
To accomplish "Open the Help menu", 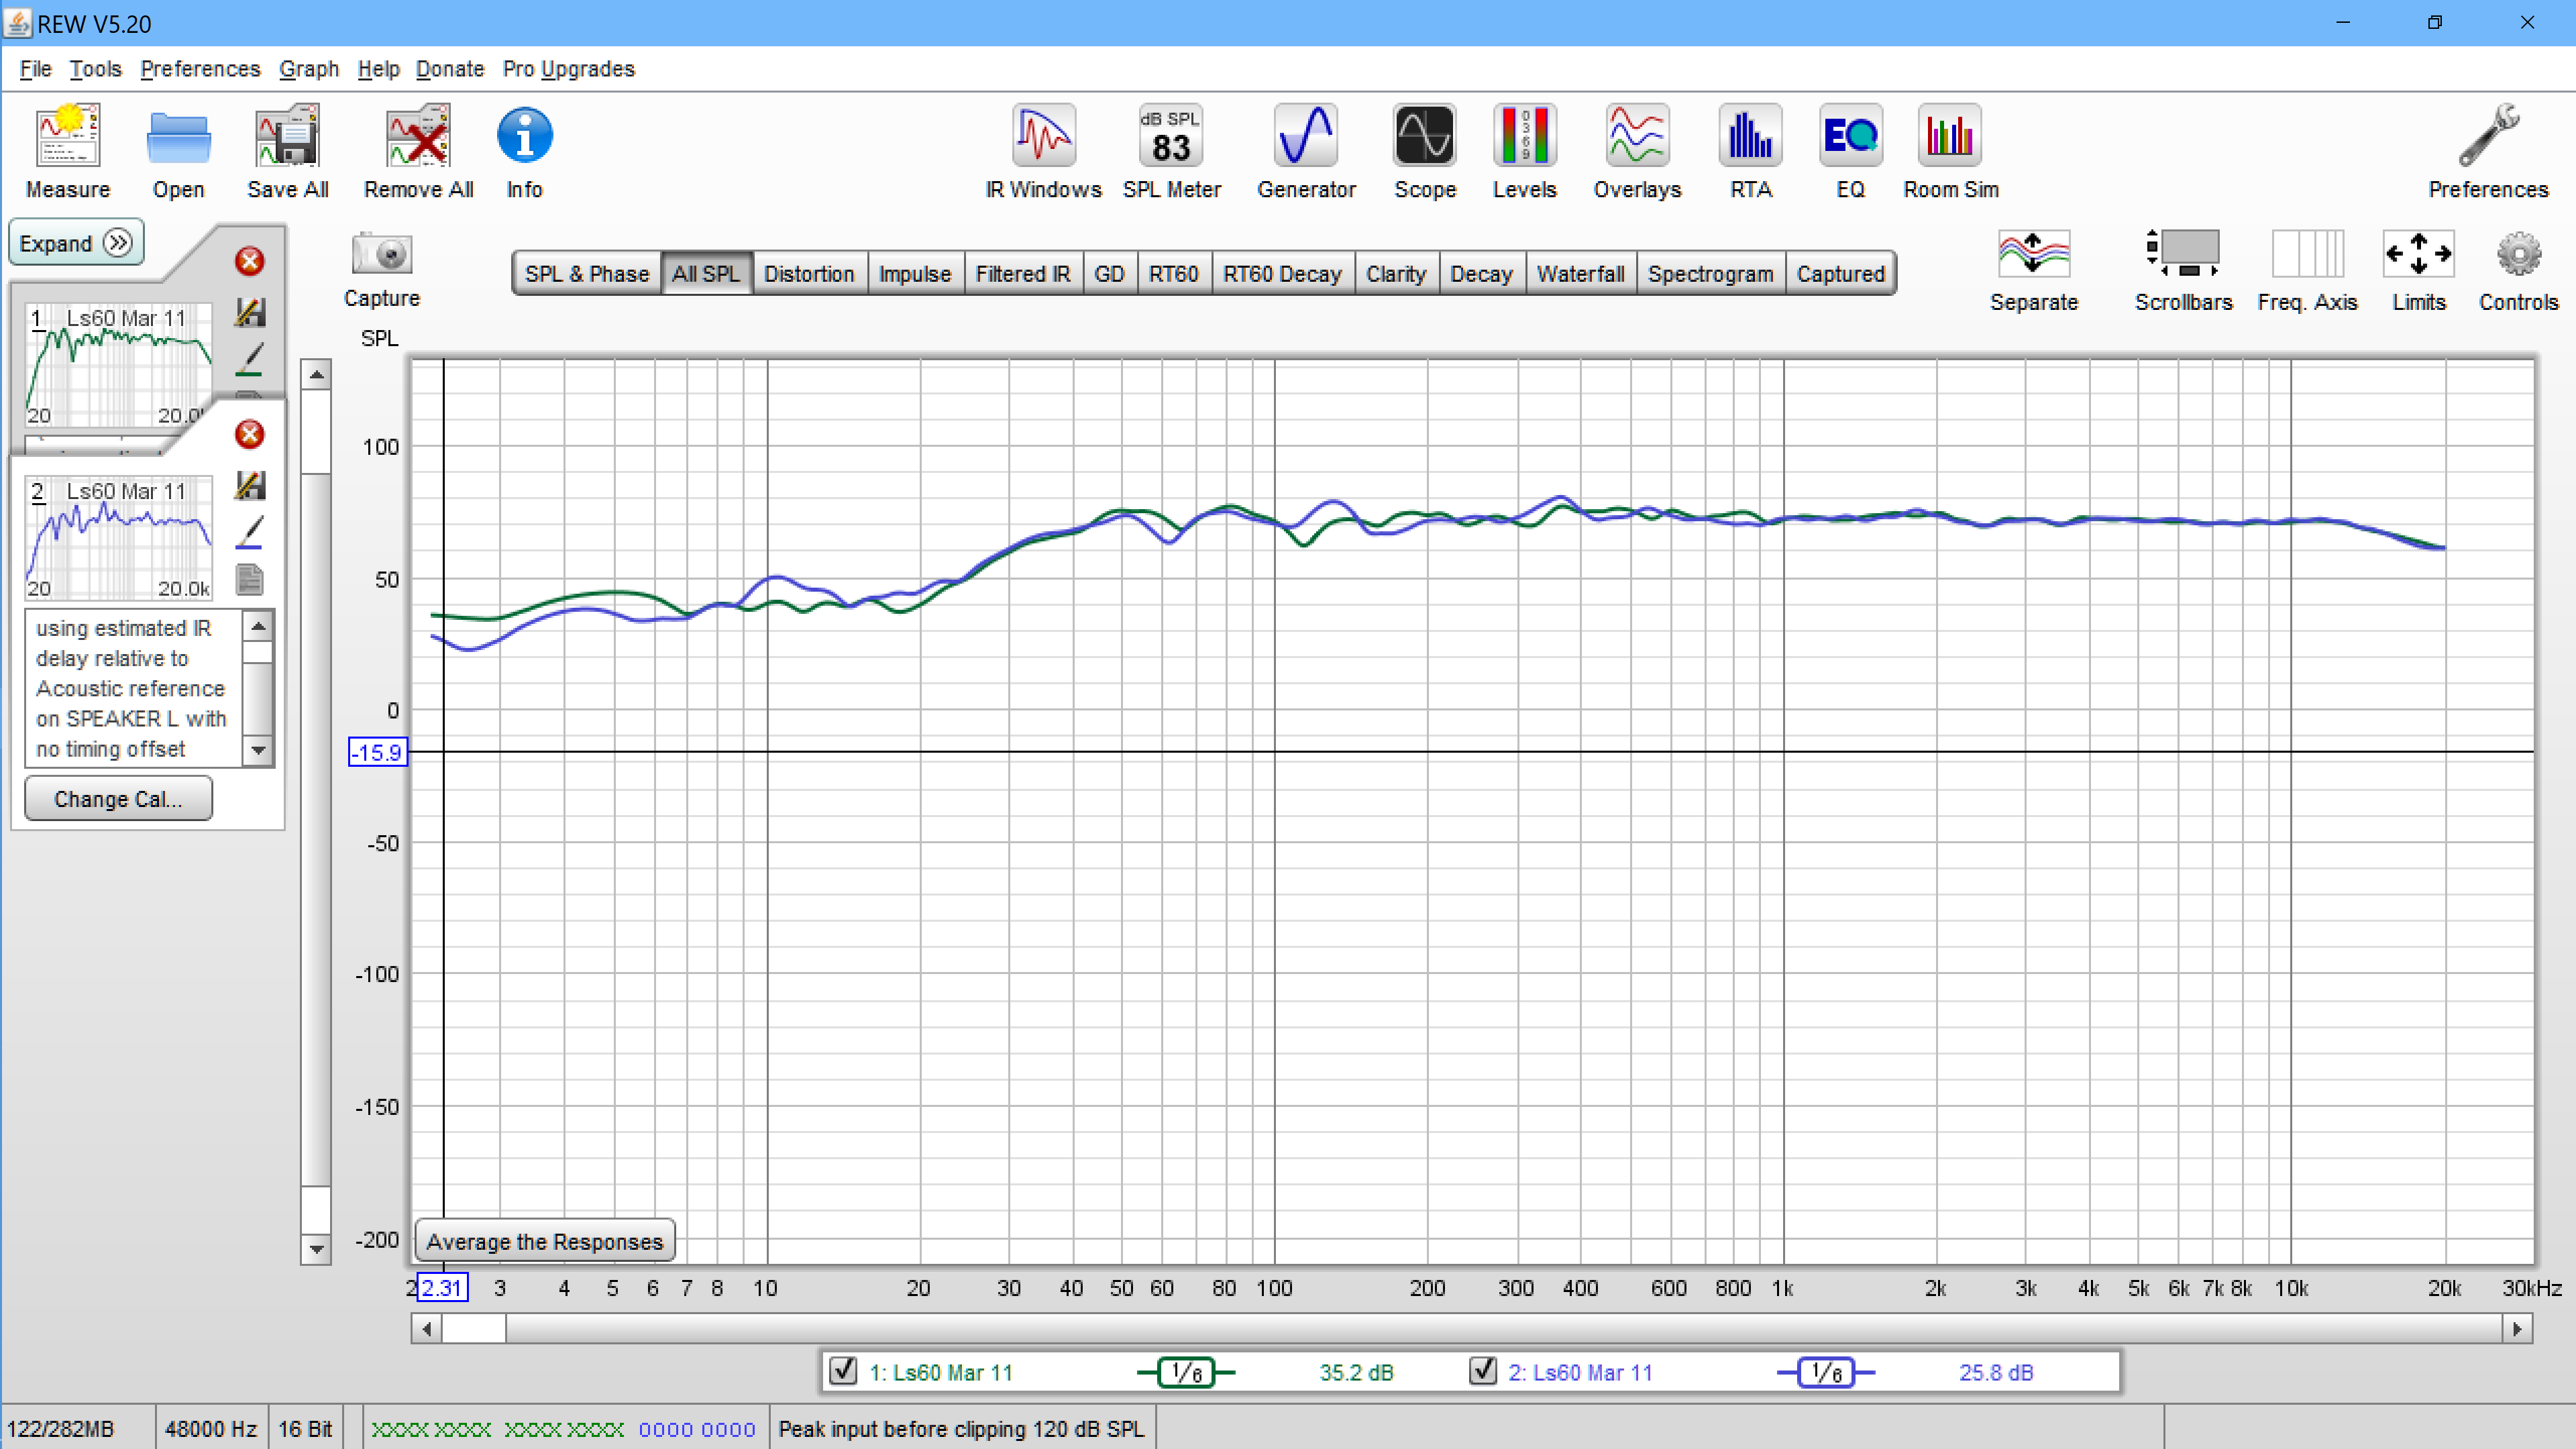I will click(x=378, y=69).
